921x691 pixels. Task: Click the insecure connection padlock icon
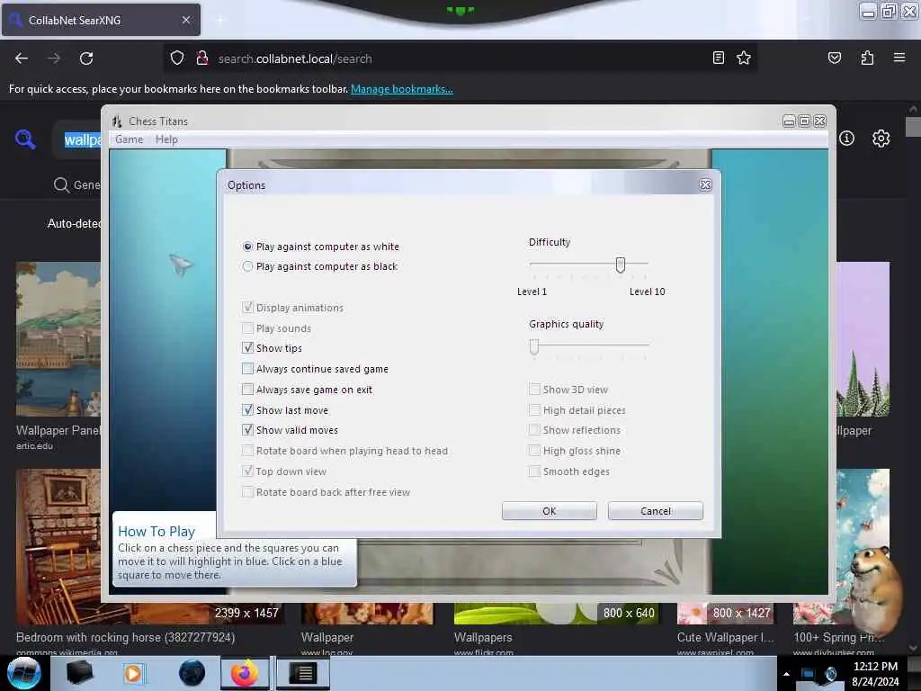[x=202, y=58]
